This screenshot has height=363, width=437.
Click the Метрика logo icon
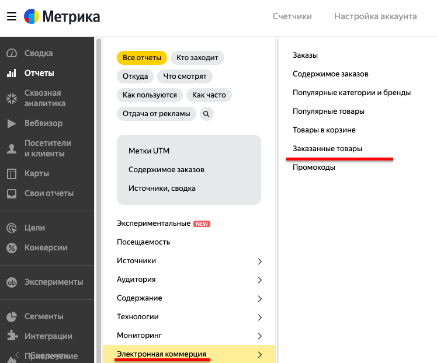pos(31,16)
